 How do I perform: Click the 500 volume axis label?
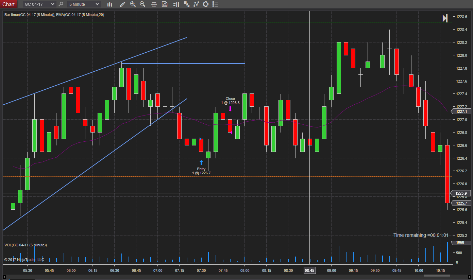pos(459,253)
